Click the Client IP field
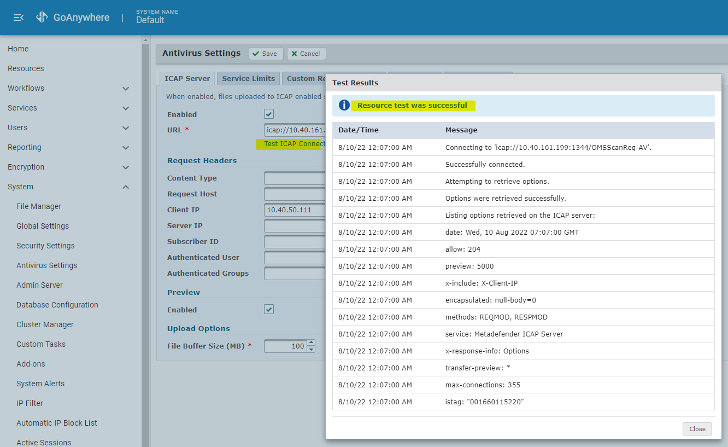 click(295, 210)
